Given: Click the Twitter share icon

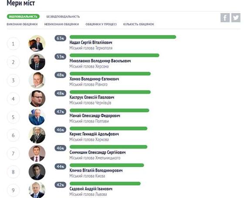Looking at the screenshot, I should click(236, 17).
